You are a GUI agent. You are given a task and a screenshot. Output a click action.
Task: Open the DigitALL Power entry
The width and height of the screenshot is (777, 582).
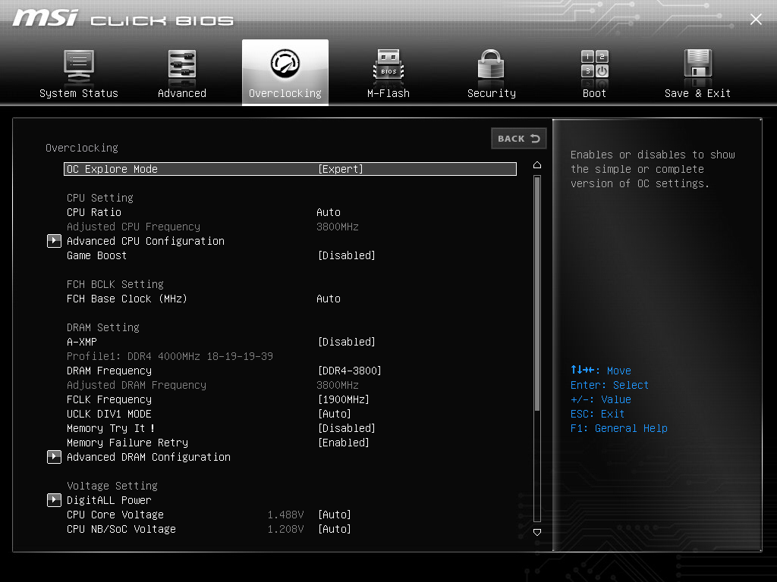click(109, 500)
